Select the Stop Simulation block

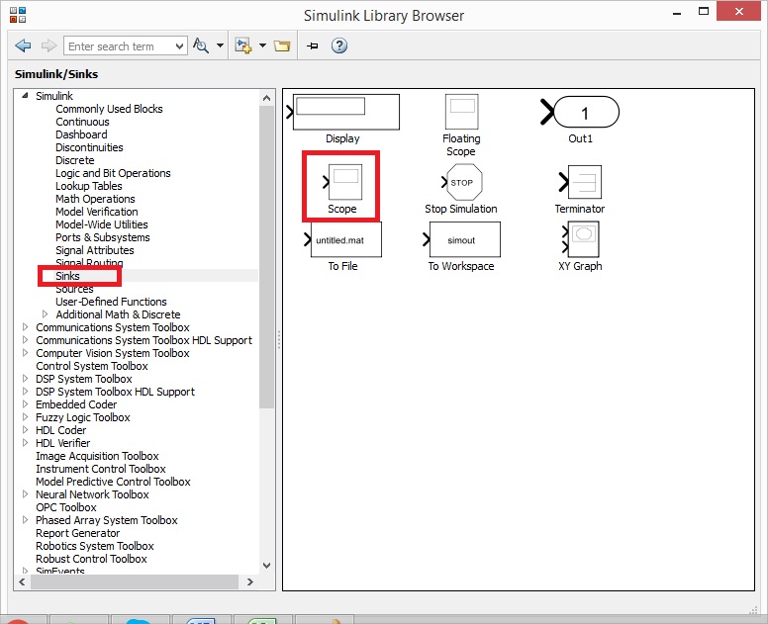[x=461, y=189]
